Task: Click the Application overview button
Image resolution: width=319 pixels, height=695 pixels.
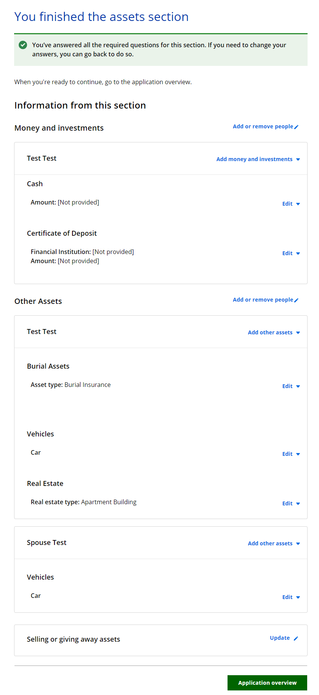Action: (x=267, y=683)
